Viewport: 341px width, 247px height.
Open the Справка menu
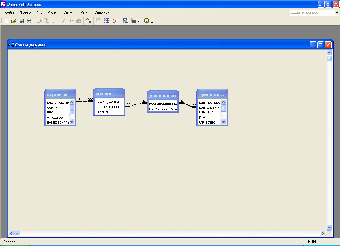pos(102,12)
